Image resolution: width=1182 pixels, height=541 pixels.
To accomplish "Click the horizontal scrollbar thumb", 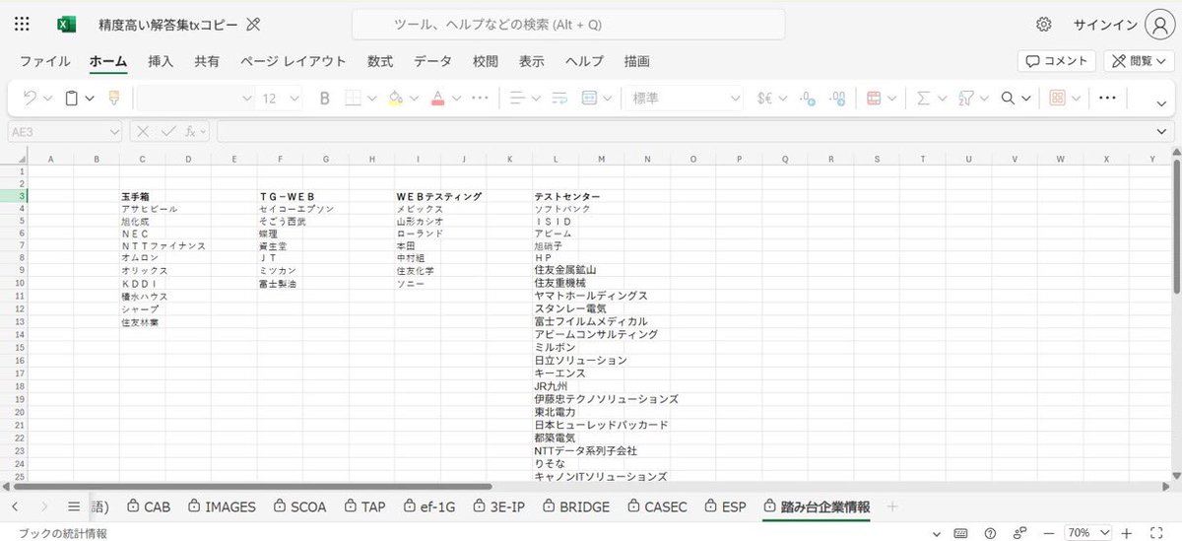I will pyautogui.click(x=252, y=486).
